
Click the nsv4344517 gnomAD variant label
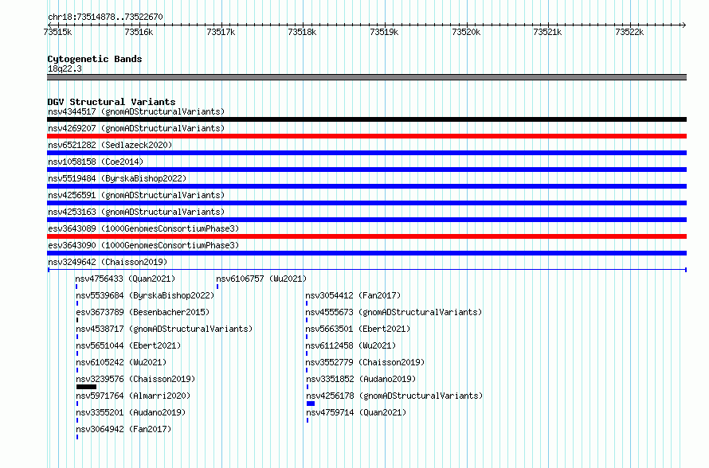click(136, 111)
